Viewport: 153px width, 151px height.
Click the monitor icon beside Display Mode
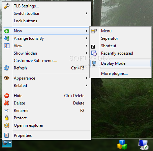tap(94, 63)
